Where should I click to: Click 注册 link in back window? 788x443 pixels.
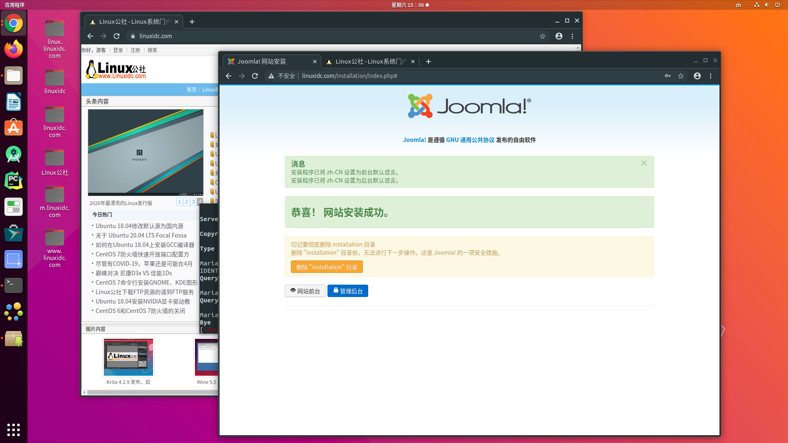(135, 50)
